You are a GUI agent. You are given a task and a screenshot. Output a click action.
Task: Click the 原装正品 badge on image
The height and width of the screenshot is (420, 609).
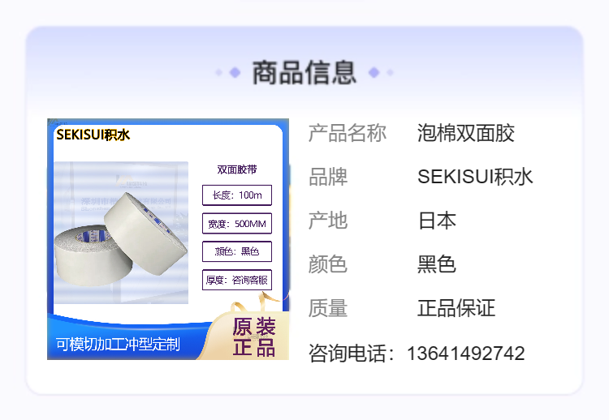click(x=254, y=336)
